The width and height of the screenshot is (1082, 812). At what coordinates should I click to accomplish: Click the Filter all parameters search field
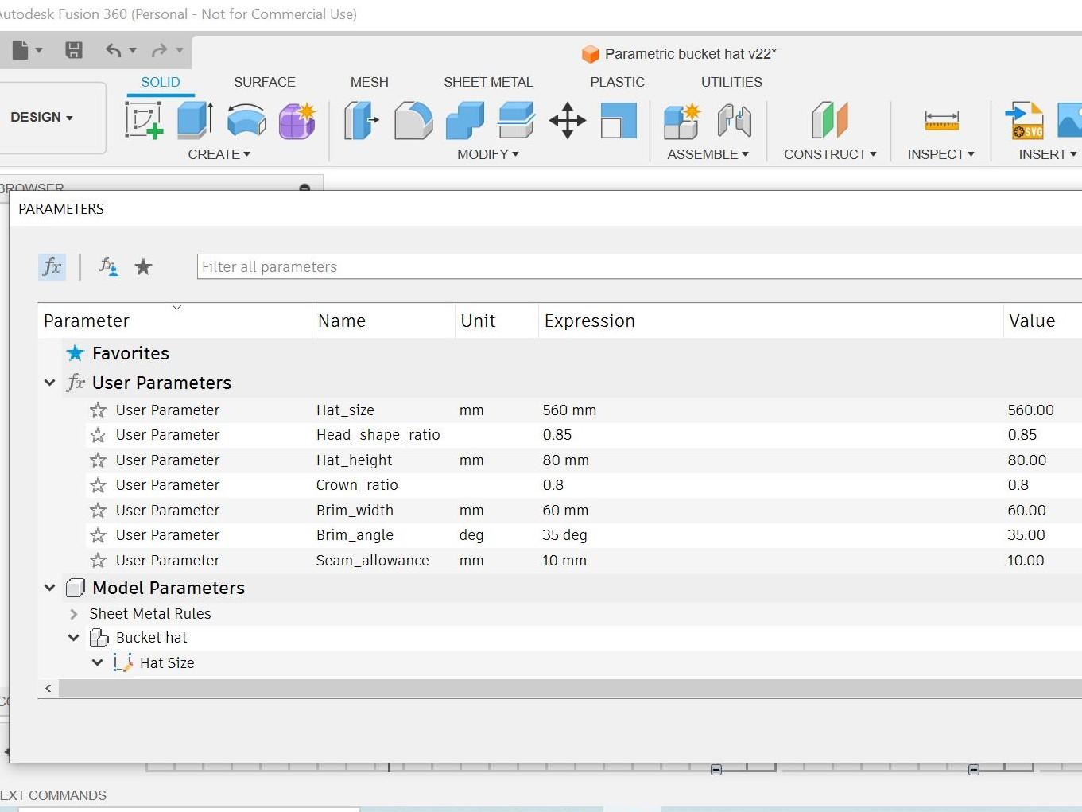coord(639,266)
